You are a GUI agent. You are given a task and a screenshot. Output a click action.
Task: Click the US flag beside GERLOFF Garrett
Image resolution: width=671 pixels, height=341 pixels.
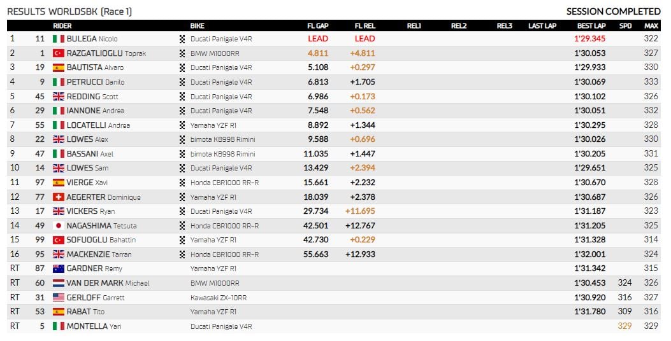click(x=59, y=297)
